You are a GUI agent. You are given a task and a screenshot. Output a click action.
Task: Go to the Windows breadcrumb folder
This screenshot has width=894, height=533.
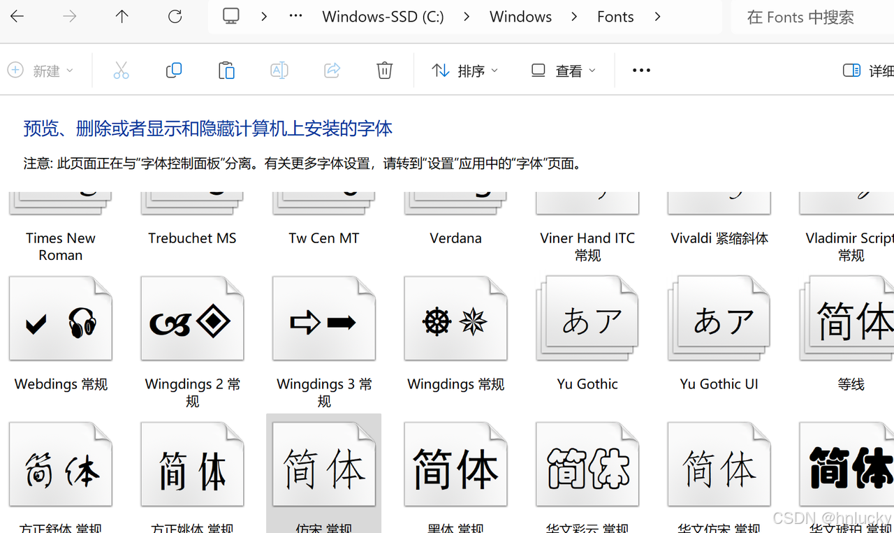click(520, 16)
